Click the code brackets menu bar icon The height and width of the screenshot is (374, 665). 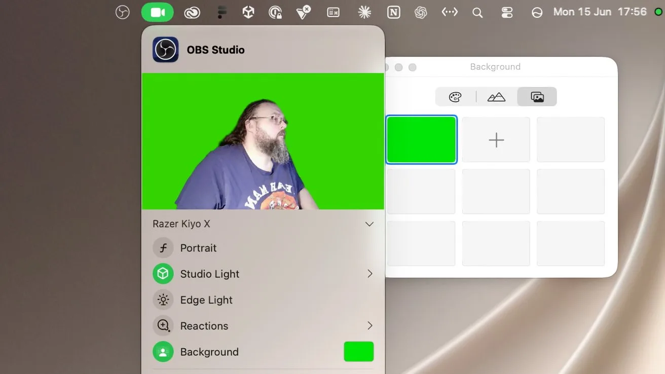pyautogui.click(x=450, y=12)
